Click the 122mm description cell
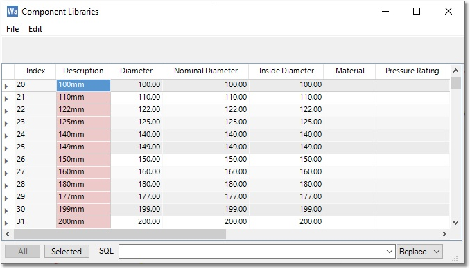The width and height of the screenshot is (470, 269). click(83, 110)
